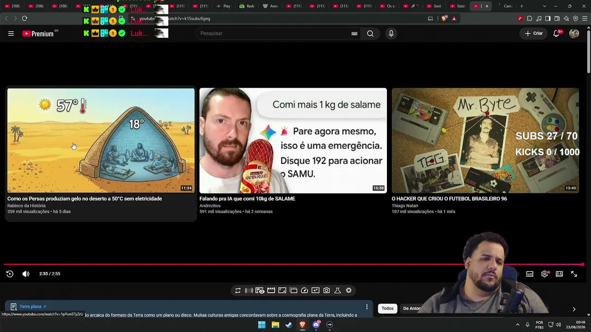The image size is (591, 332).
Task: Open the on-screen keyboard in search box
Action: tap(354, 33)
